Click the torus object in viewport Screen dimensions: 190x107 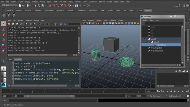(x=126, y=62)
